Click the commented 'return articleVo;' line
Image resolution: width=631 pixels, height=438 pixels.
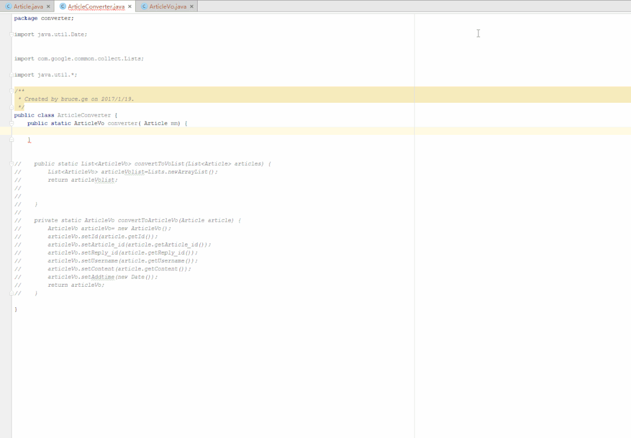75,285
